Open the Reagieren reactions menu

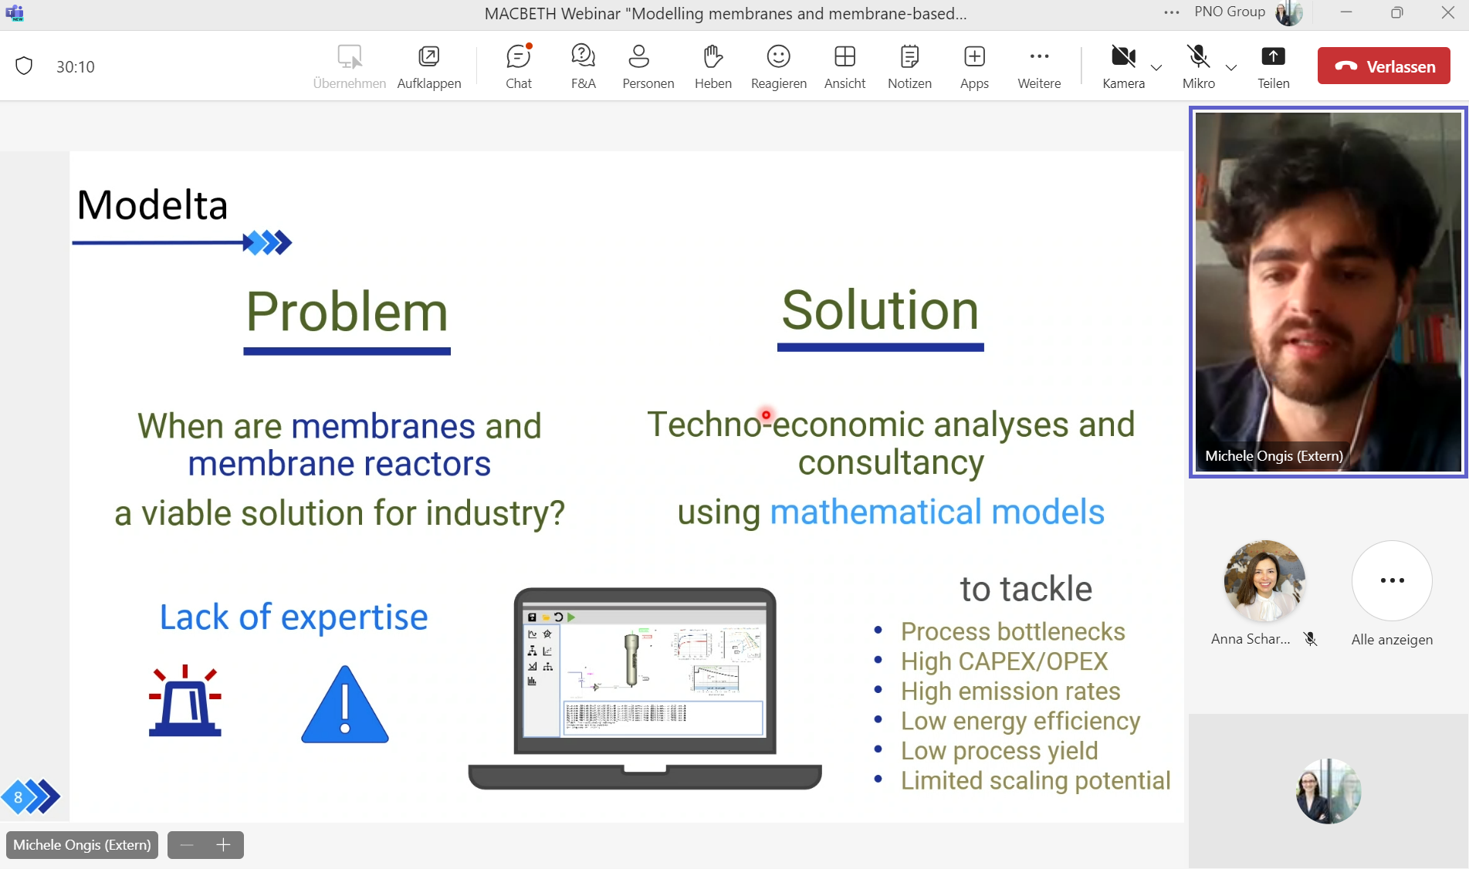tap(778, 66)
